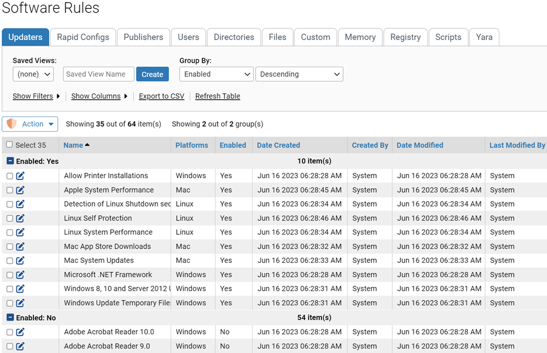Switch to the Rapid Configs tab
Viewport: 547px width, 353px height.
tap(83, 37)
